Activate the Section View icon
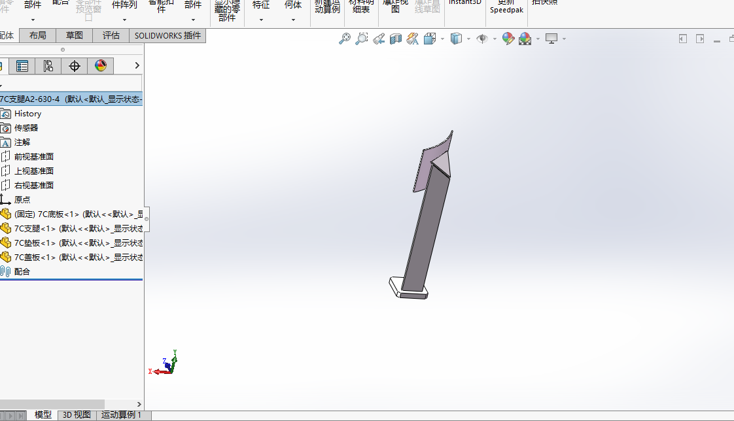Image resolution: width=734 pixels, height=421 pixels. (396, 39)
